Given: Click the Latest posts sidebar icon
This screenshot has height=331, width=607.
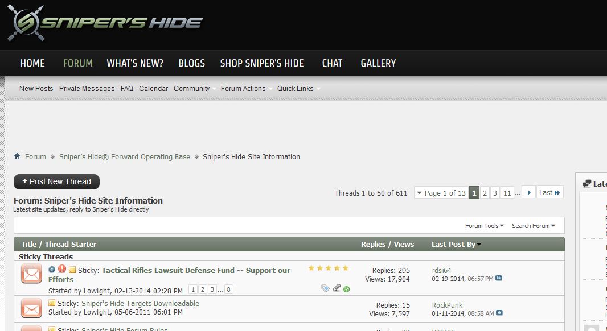Looking at the screenshot, I should coord(587,184).
